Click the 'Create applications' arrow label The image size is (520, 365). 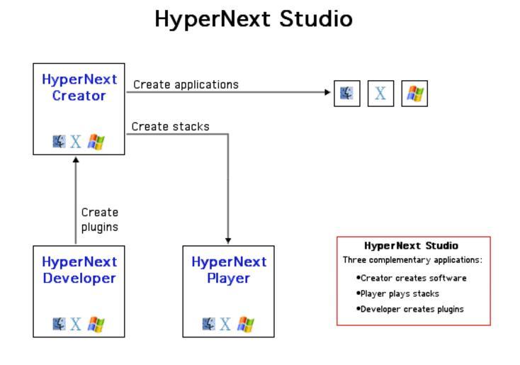(186, 84)
